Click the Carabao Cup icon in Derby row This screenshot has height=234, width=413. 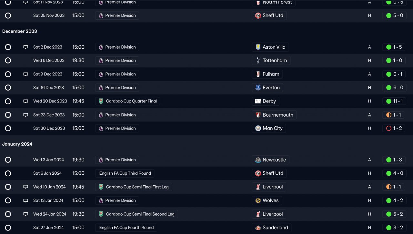tap(101, 101)
